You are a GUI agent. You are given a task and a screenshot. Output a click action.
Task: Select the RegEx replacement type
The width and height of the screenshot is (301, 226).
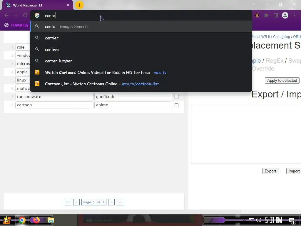[275, 61]
